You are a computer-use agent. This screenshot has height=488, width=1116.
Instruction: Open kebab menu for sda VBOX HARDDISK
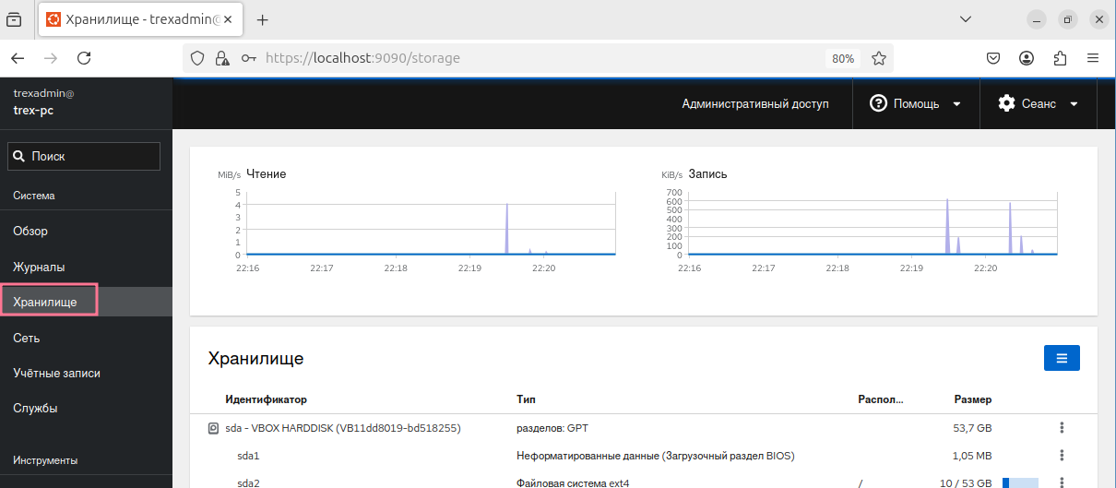pyautogui.click(x=1062, y=428)
